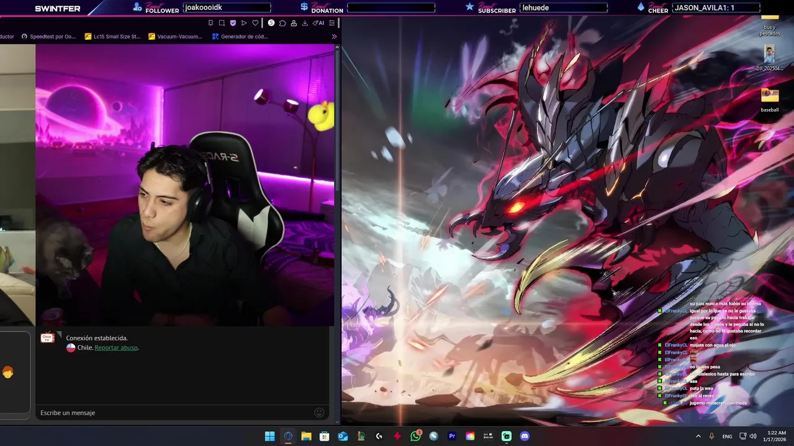Click the play-arrow player icon in the browser toolbar

[244, 23]
